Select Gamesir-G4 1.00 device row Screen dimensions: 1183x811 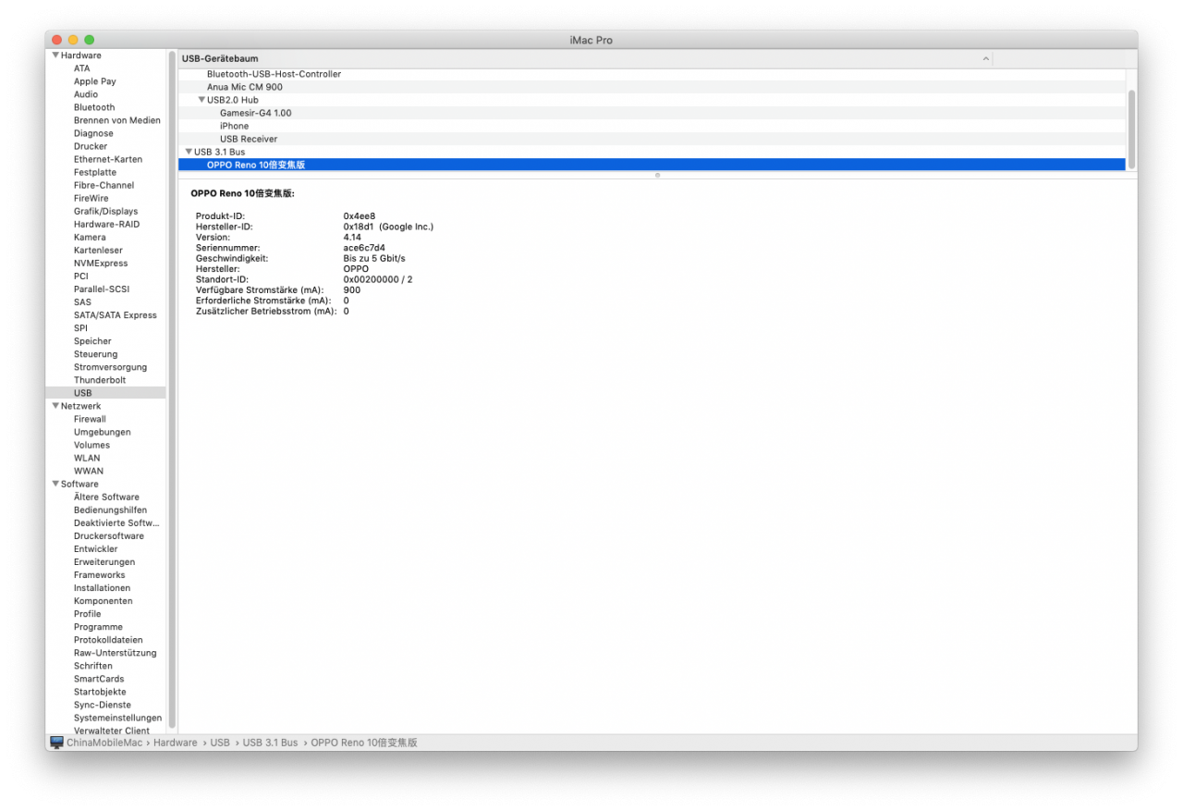pyautogui.click(x=652, y=113)
